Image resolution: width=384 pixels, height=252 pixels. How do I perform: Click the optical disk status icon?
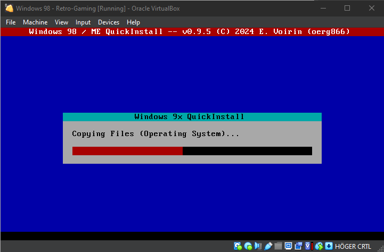coord(248,246)
